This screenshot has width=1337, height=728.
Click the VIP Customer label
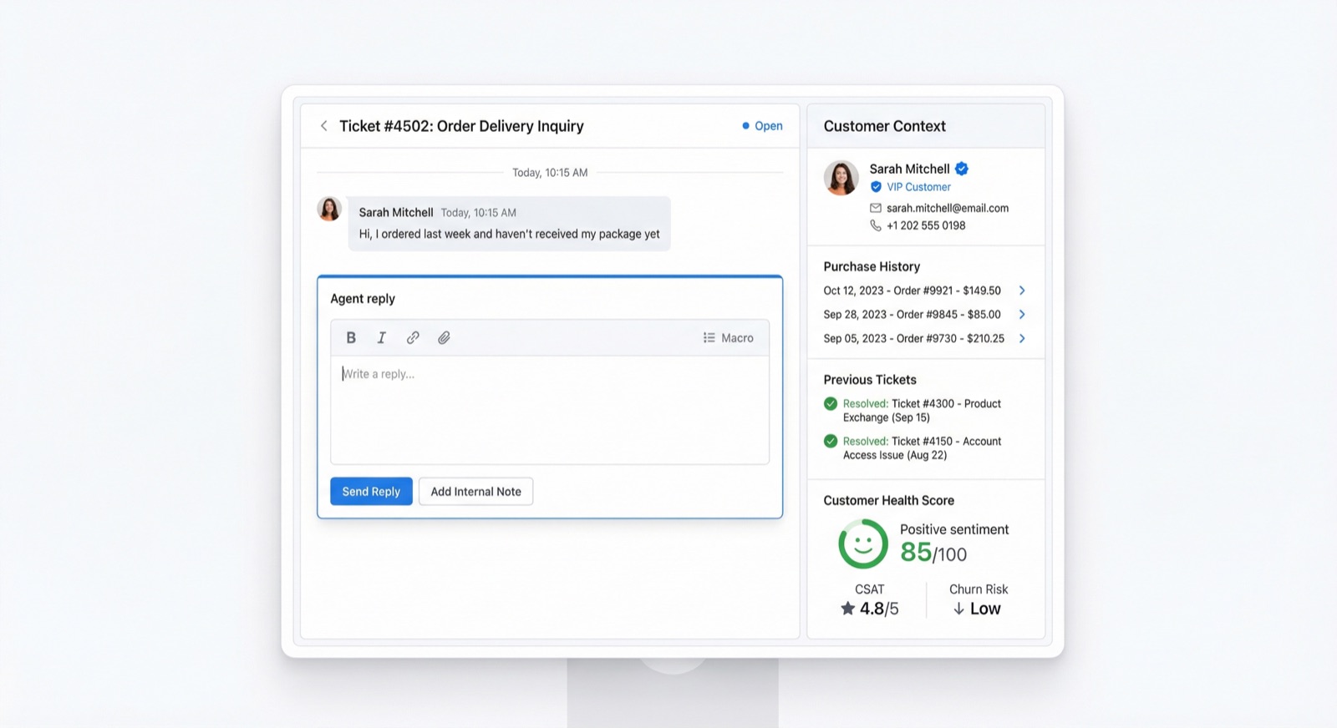(918, 187)
